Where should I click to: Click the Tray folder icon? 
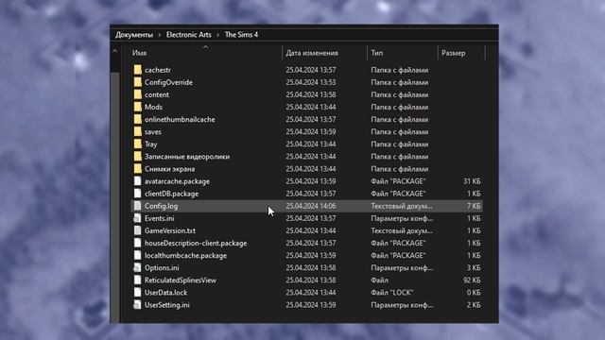138,144
